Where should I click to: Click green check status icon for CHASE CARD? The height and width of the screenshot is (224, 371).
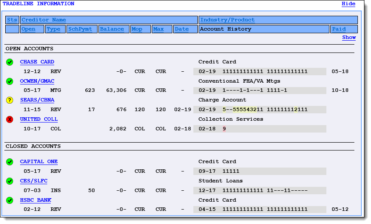pos(10,62)
